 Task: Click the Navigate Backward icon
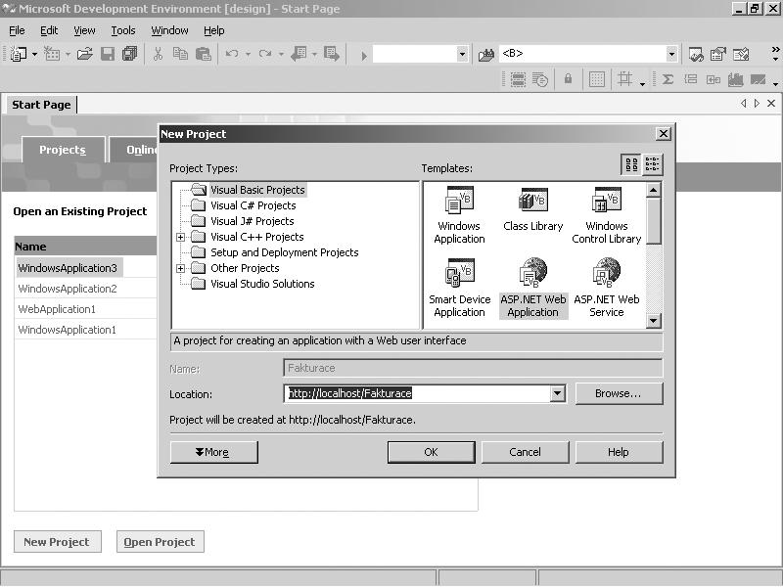(x=299, y=54)
